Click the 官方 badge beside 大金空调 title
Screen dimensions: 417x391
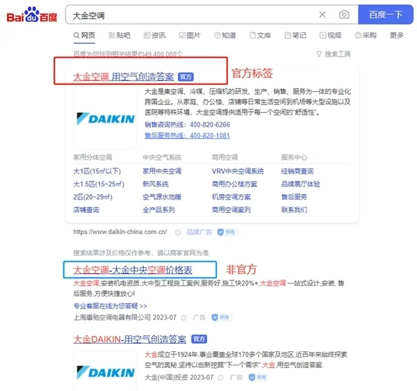[x=186, y=77]
